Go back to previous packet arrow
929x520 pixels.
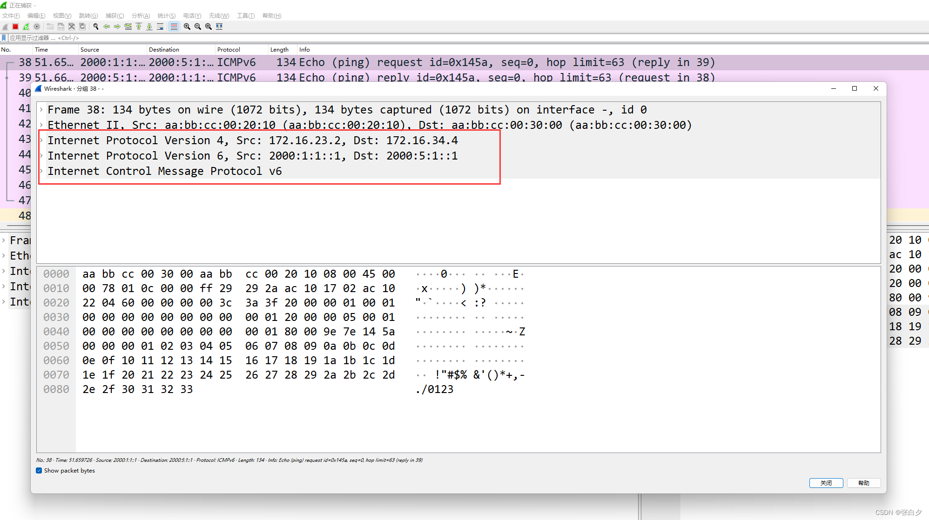tap(107, 27)
